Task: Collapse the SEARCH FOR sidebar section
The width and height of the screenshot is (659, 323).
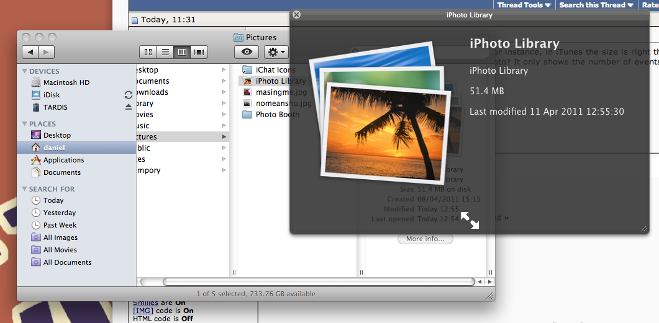Action: pyautogui.click(x=24, y=189)
